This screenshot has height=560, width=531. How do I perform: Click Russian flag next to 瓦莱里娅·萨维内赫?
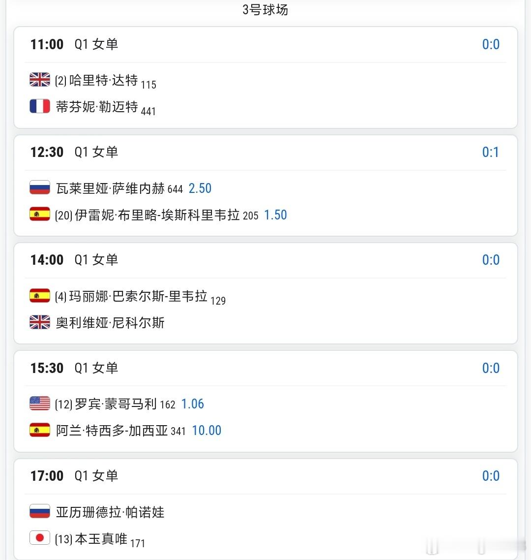pos(40,187)
